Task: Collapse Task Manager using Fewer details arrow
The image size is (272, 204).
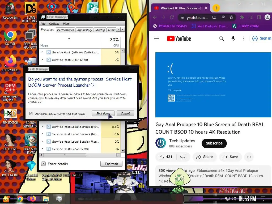Action: coord(44,164)
